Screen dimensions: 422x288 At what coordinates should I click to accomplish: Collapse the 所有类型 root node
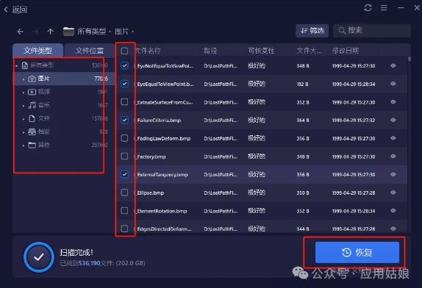(x=17, y=65)
